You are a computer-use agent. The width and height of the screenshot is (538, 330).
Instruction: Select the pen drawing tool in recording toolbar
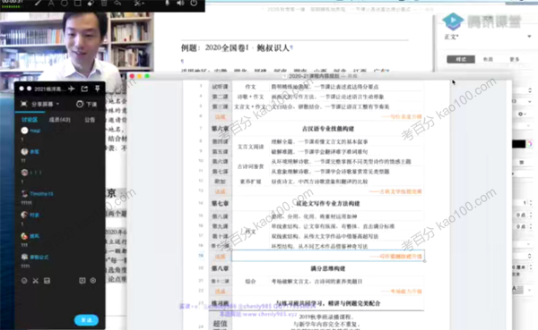click(x=38, y=3)
